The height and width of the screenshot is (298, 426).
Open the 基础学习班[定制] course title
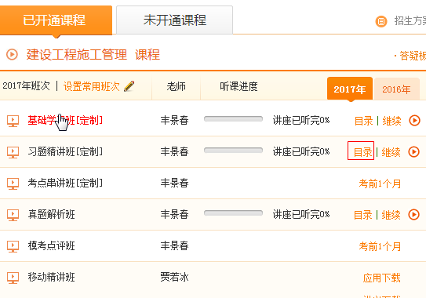coord(65,120)
